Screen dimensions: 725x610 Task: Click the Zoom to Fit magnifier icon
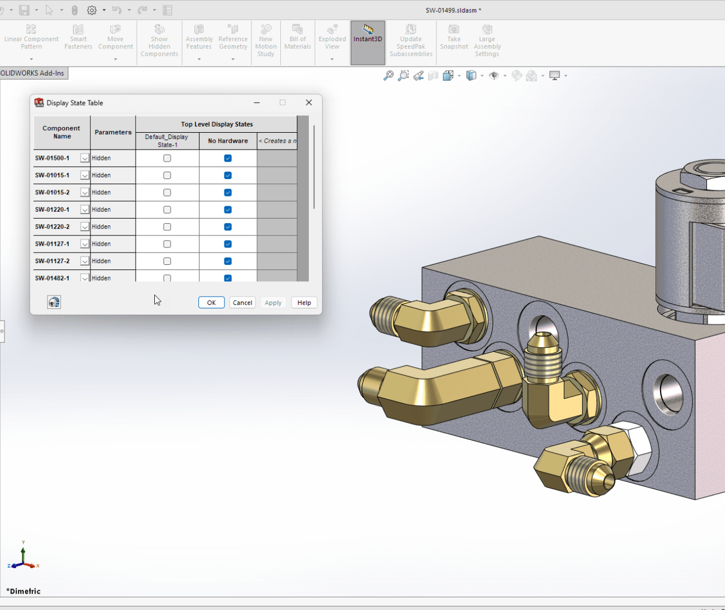point(388,76)
